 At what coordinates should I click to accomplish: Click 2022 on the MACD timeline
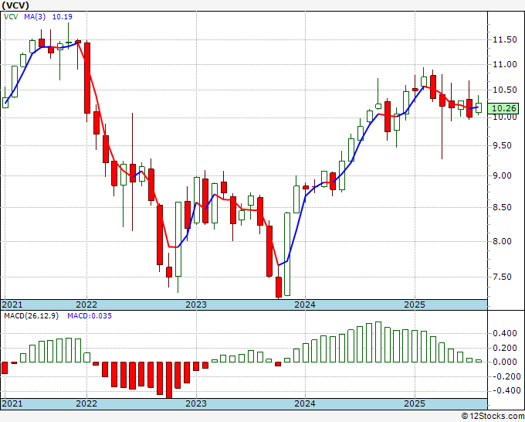86,403
